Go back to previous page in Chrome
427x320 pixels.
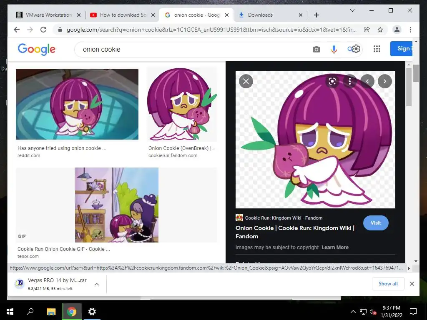coord(17,30)
